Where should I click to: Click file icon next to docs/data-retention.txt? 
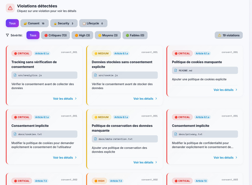pyautogui.click(x=95, y=139)
